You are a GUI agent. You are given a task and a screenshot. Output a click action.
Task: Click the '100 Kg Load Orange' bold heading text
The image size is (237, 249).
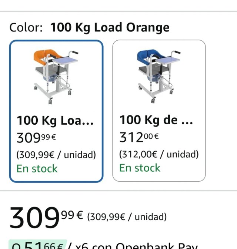click(x=110, y=28)
